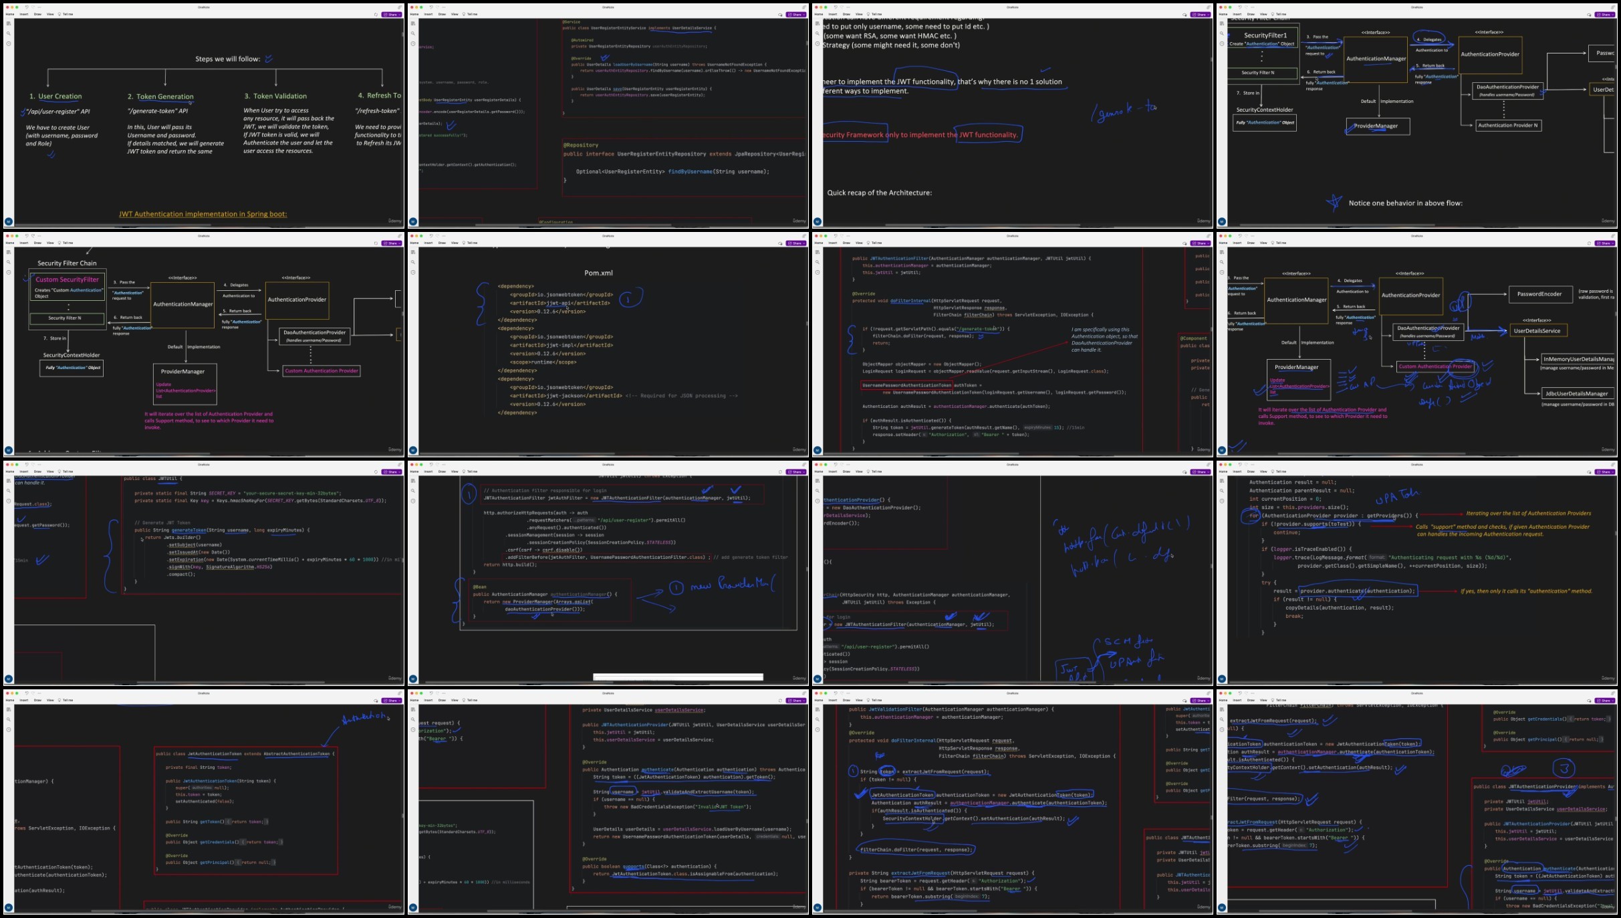Expand Share dropdown arrow in "Quick recap" window

click(x=1208, y=14)
